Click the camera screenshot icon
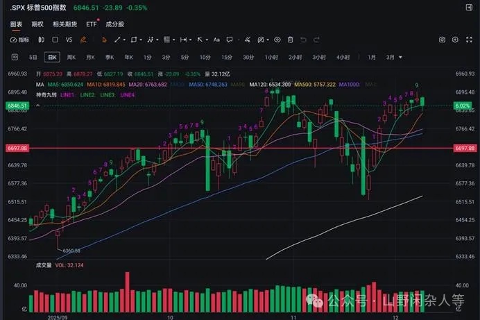 (443, 40)
